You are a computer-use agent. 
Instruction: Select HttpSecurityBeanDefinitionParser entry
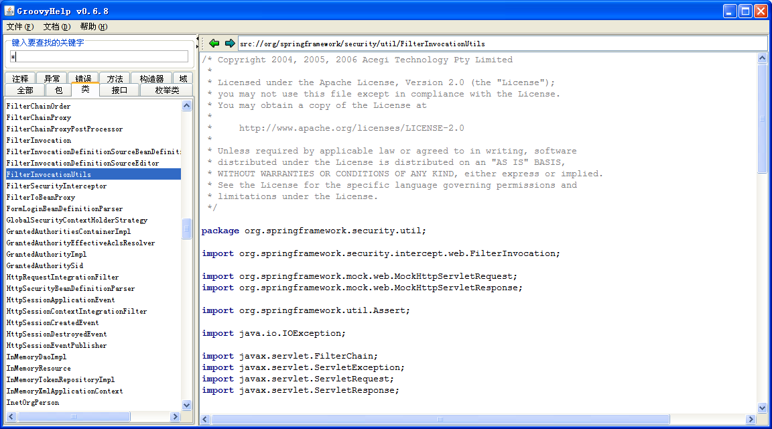(x=93, y=288)
